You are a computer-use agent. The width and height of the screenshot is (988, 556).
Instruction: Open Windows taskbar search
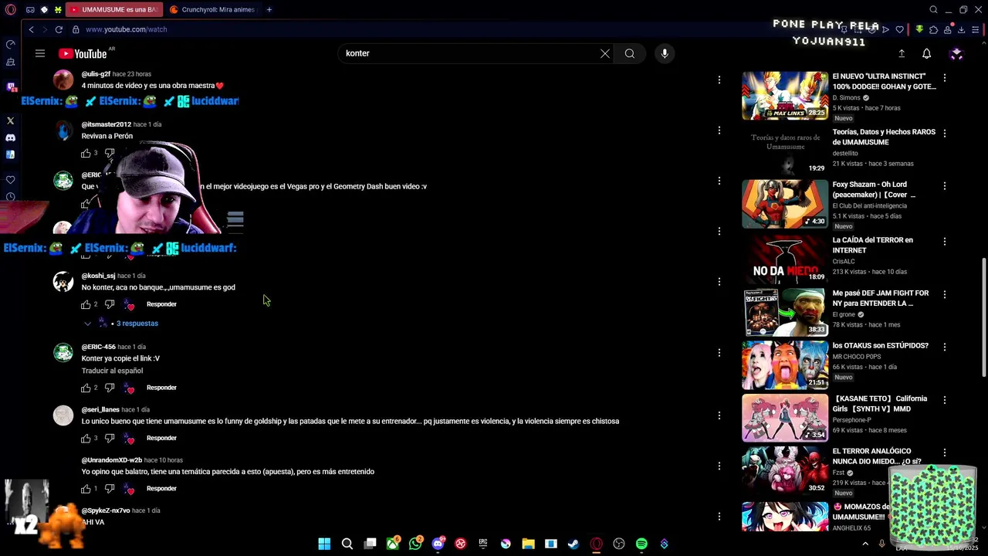[347, 544]
